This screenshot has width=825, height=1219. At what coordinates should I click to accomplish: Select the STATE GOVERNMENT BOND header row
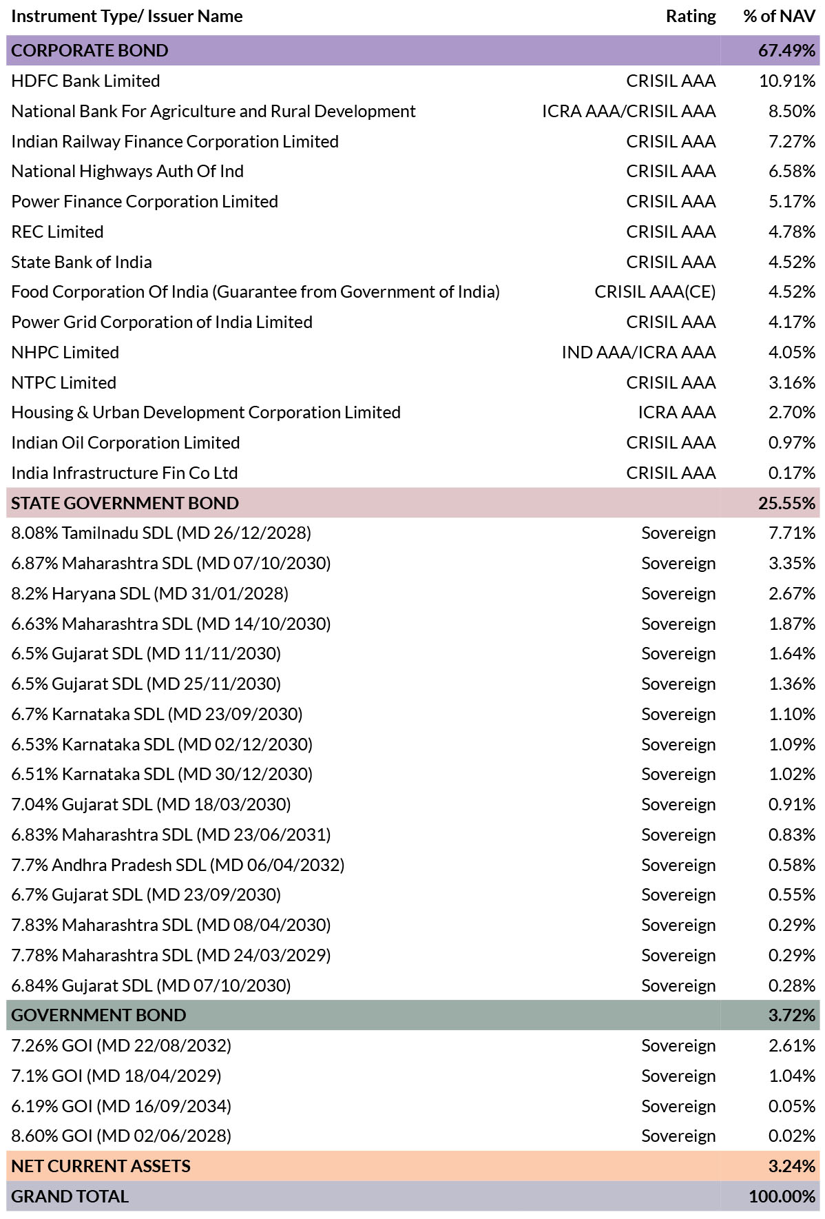(412, 503)
